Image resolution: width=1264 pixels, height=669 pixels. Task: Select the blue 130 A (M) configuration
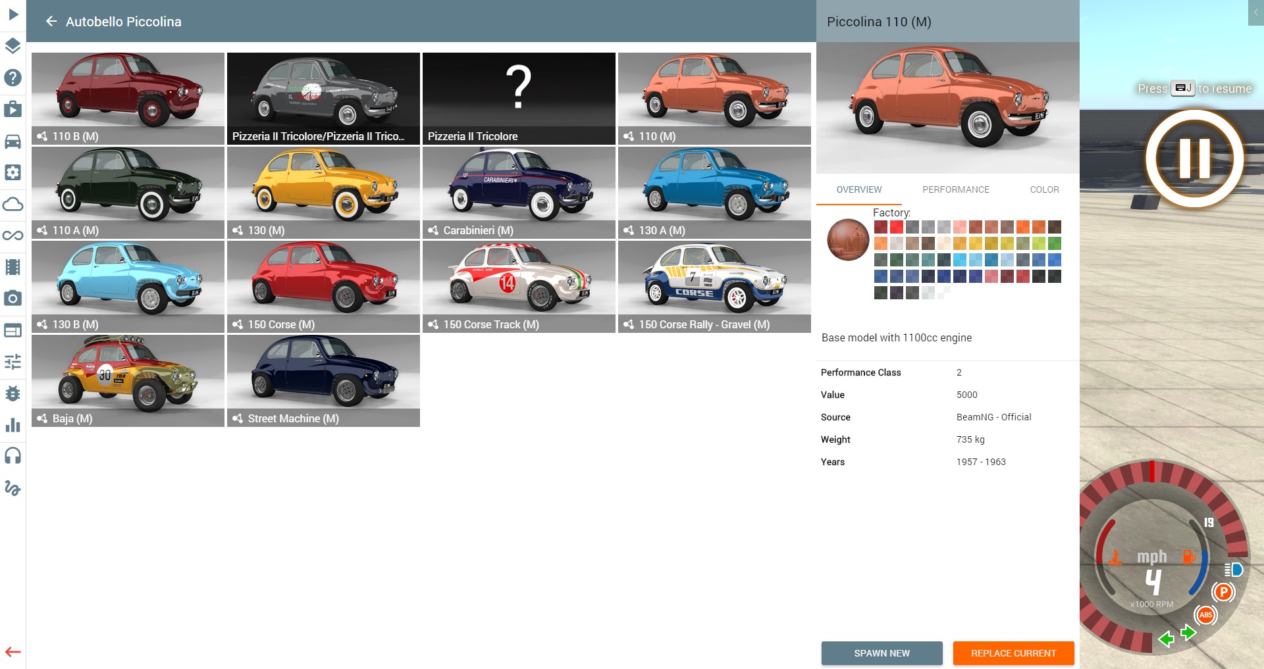pos(714,193)
